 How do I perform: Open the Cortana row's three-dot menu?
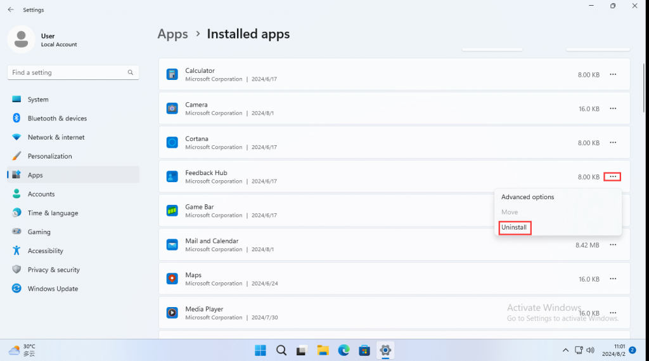613,143
